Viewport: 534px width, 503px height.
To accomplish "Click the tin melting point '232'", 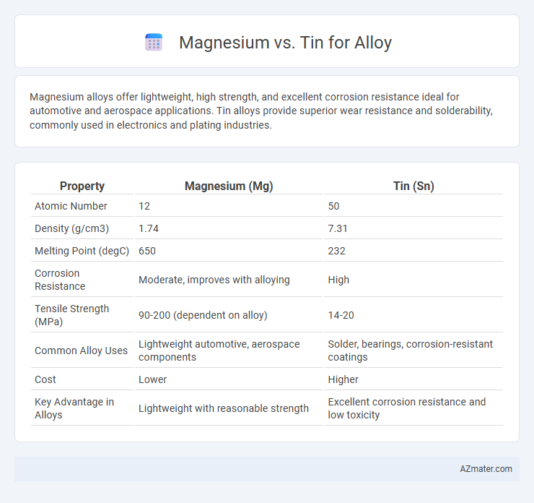I will [336, 251].
